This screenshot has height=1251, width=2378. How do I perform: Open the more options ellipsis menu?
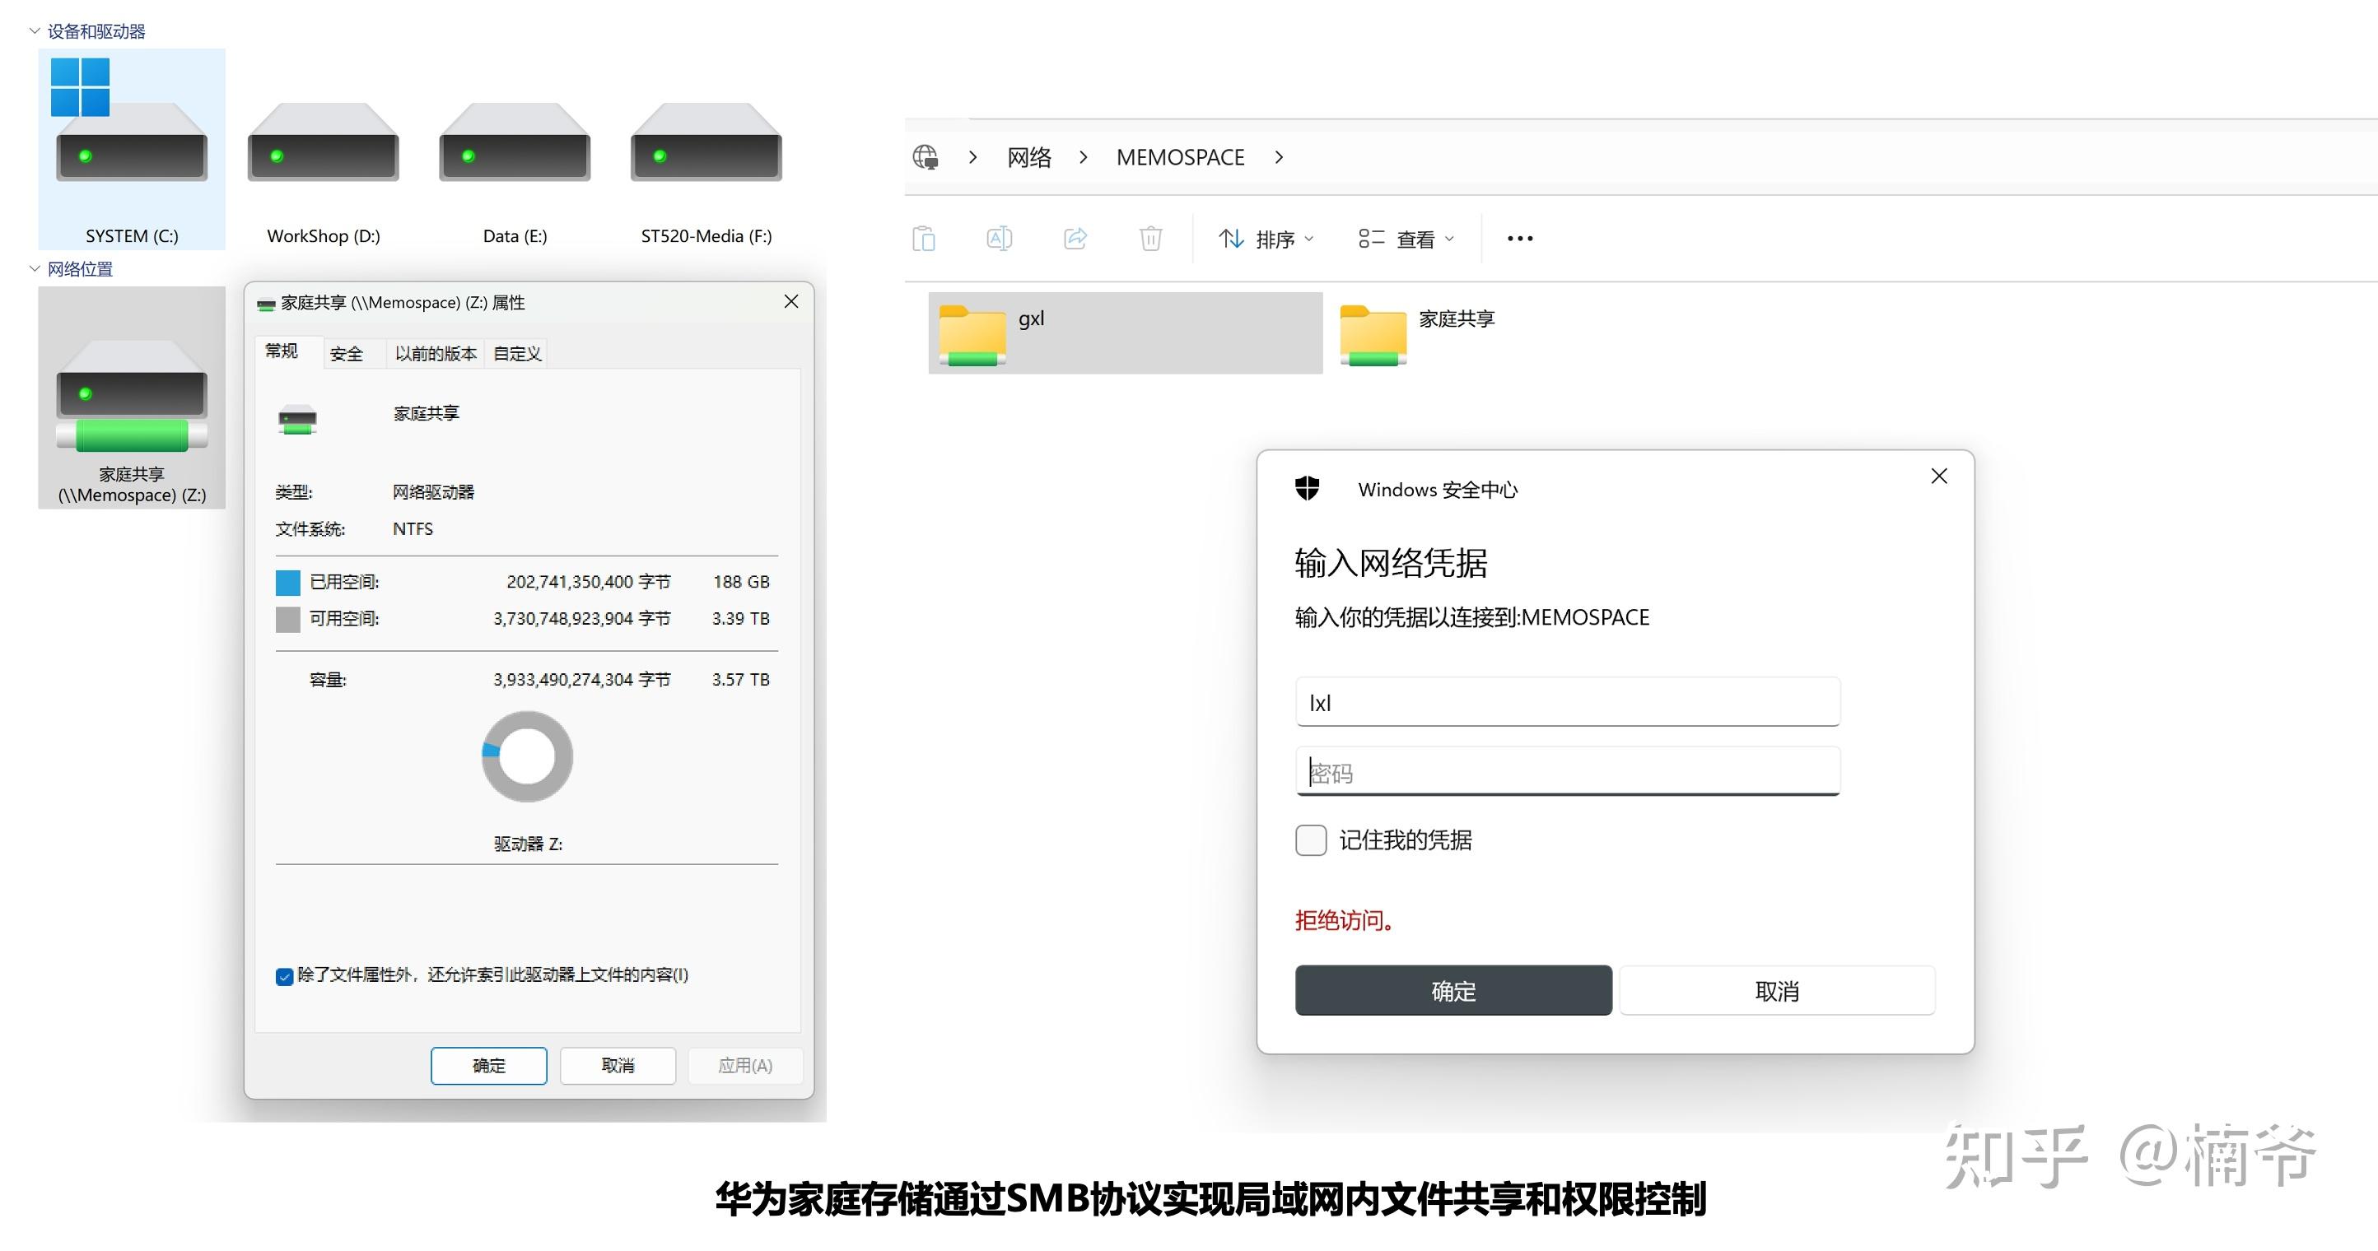1519,239
